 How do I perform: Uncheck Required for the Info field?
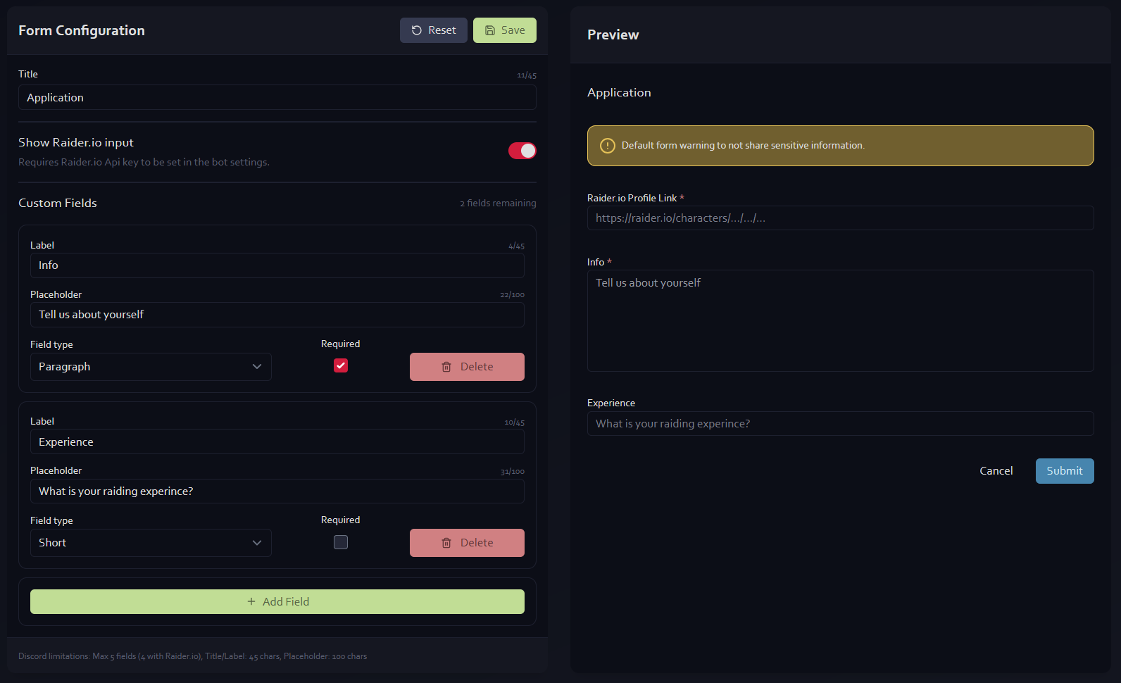click(341, 365)
